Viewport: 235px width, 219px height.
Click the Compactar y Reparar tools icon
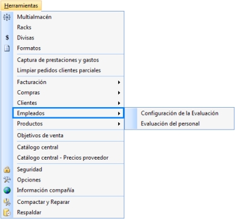(7, 202)
